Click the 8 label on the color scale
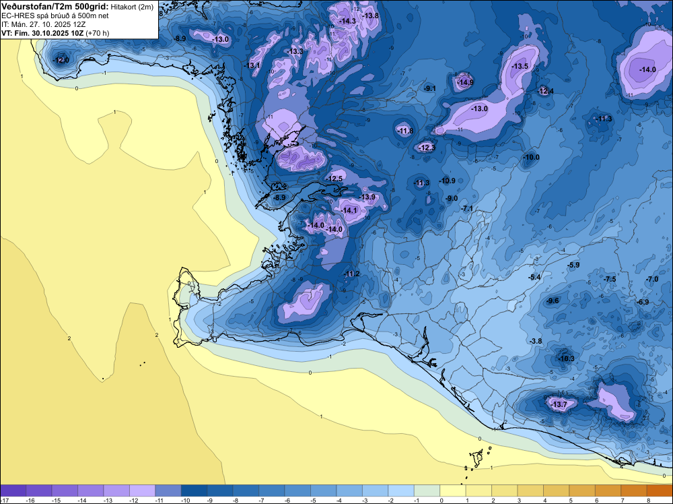Viewport: 673px width, 504px height. click(649, 501)
